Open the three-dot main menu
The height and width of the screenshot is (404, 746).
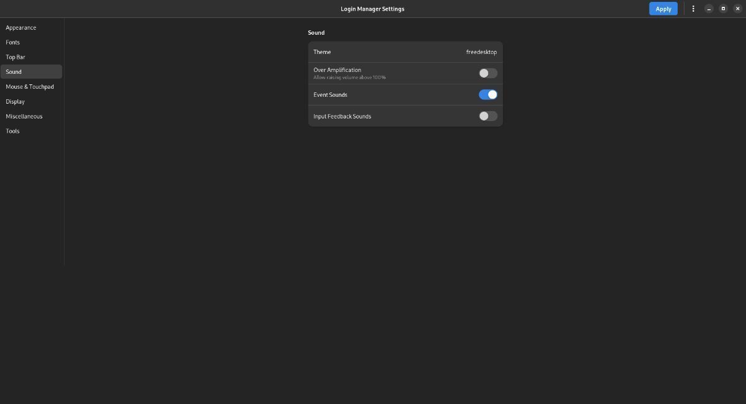[x=693, y=9]
